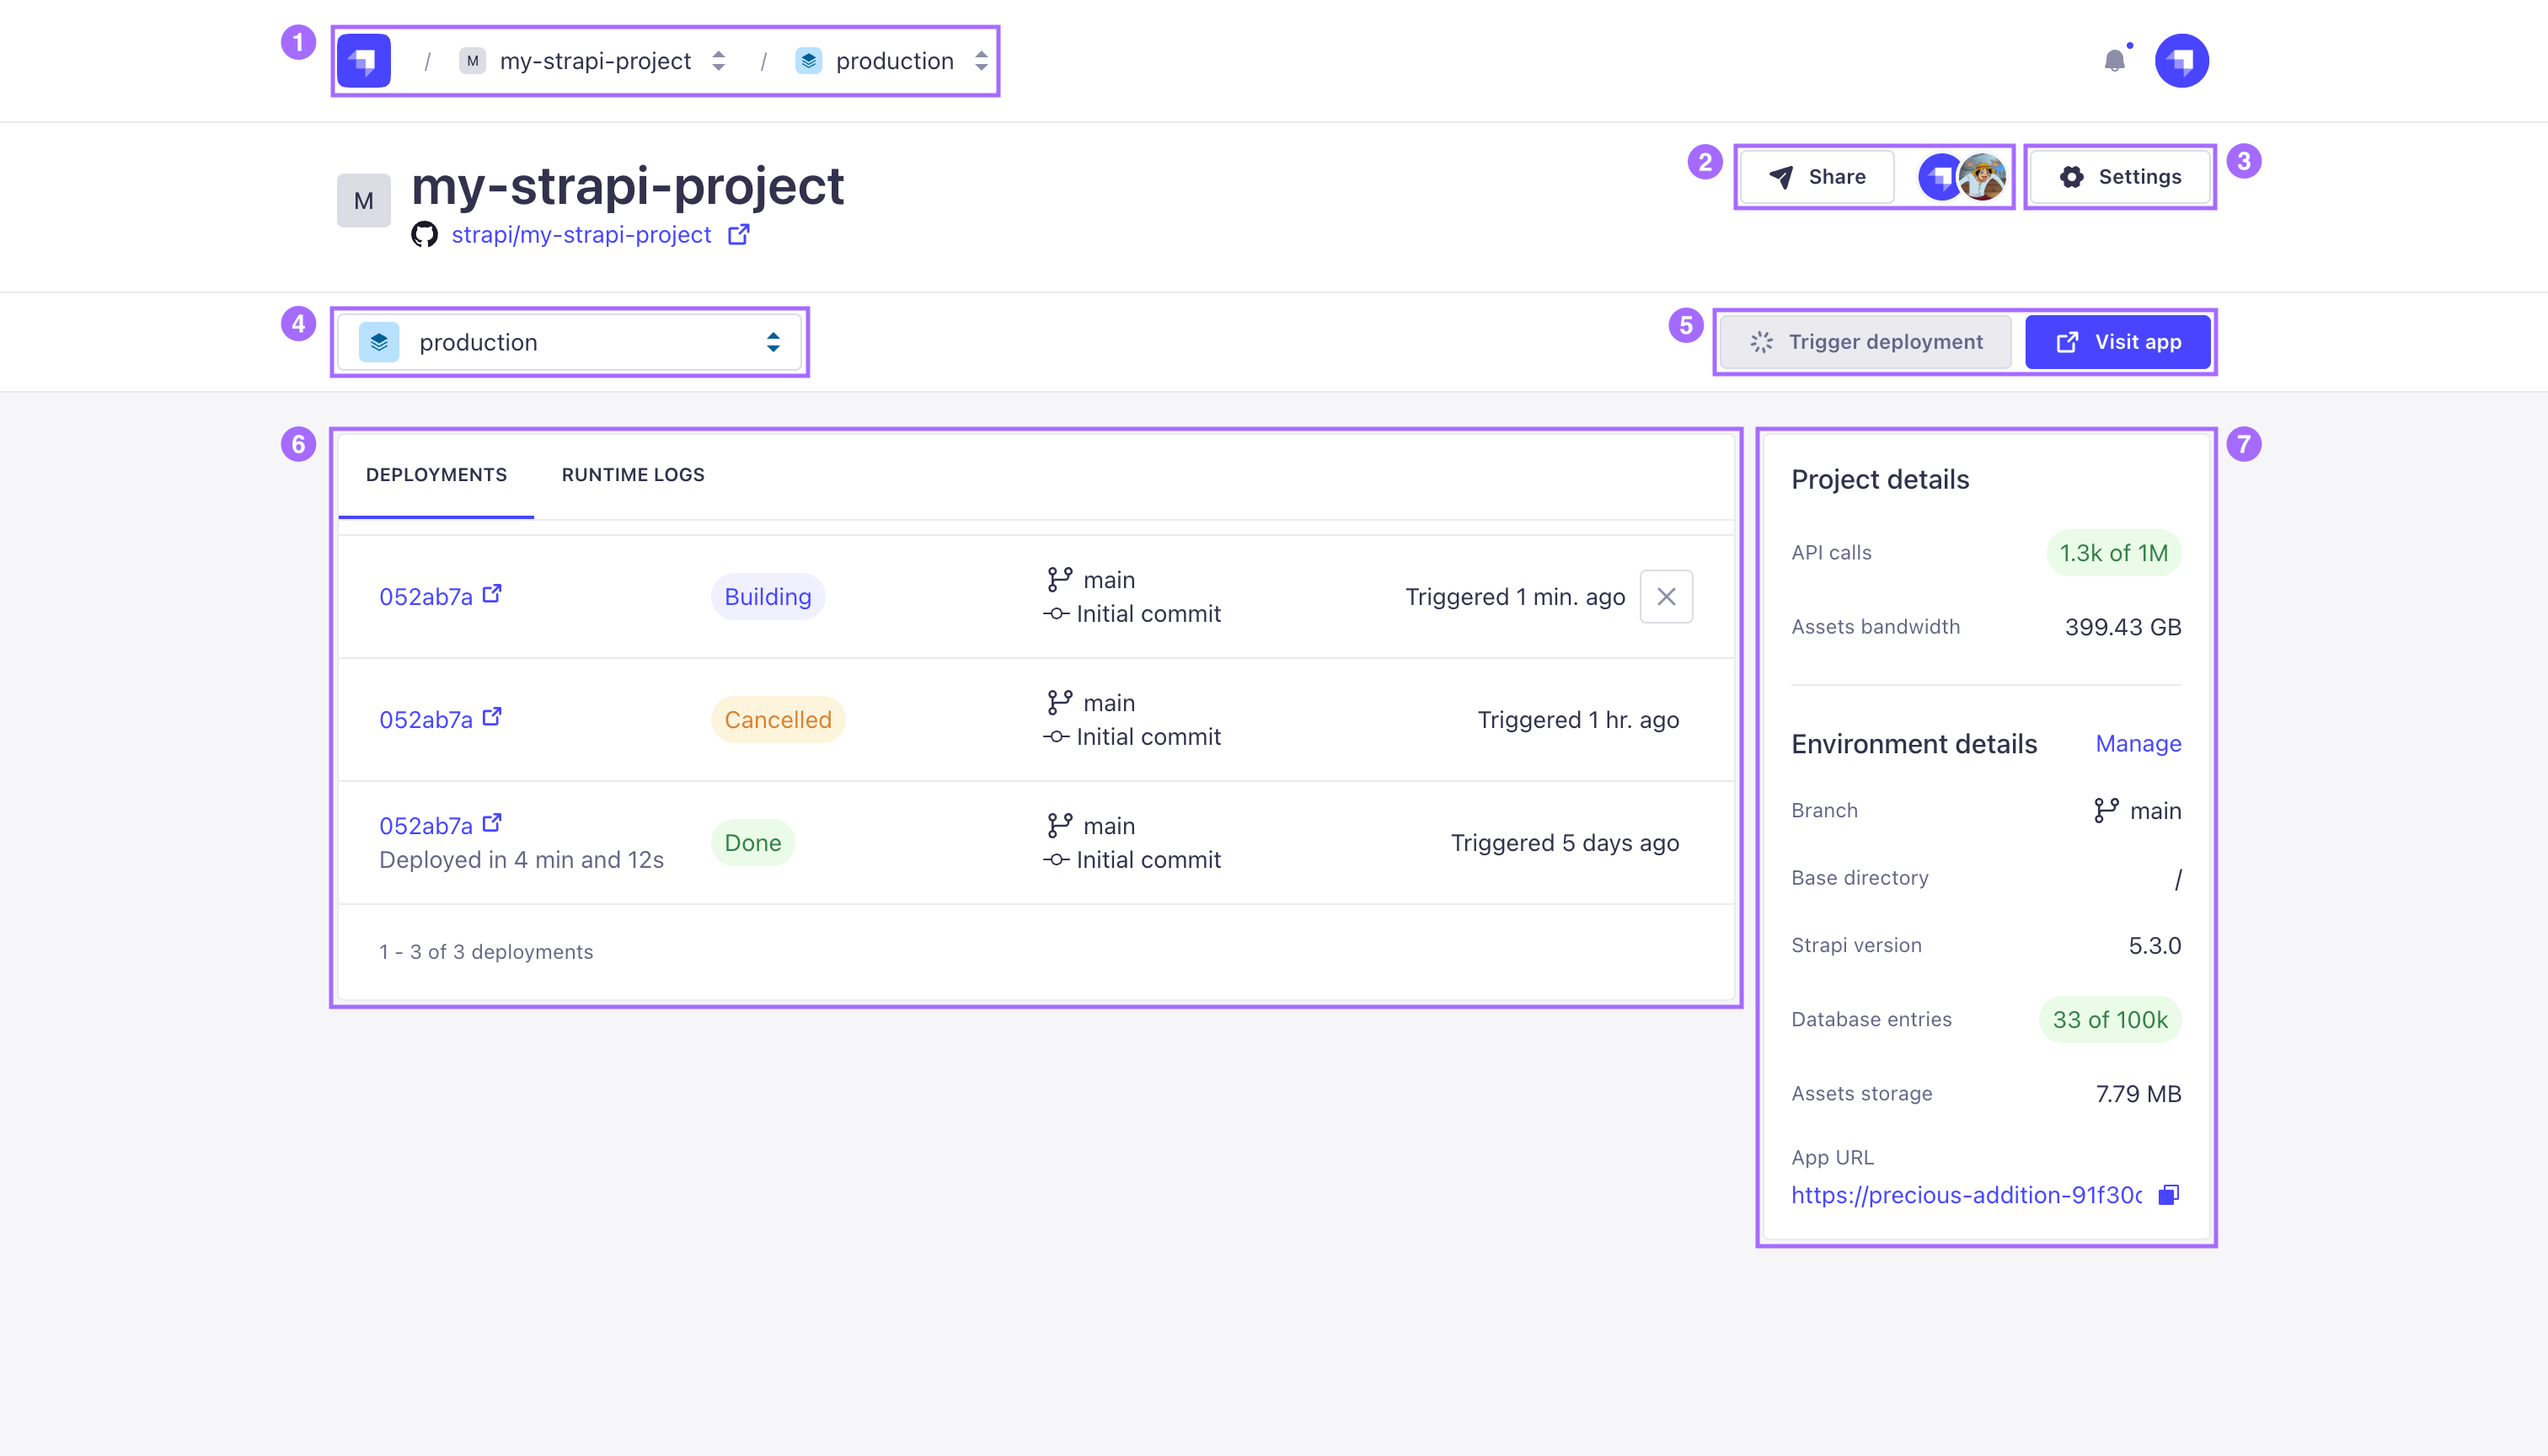Click Manage environment details link
Image resolution: width=2548 pixels, height=1456 pixels.
pos(2138,744)
